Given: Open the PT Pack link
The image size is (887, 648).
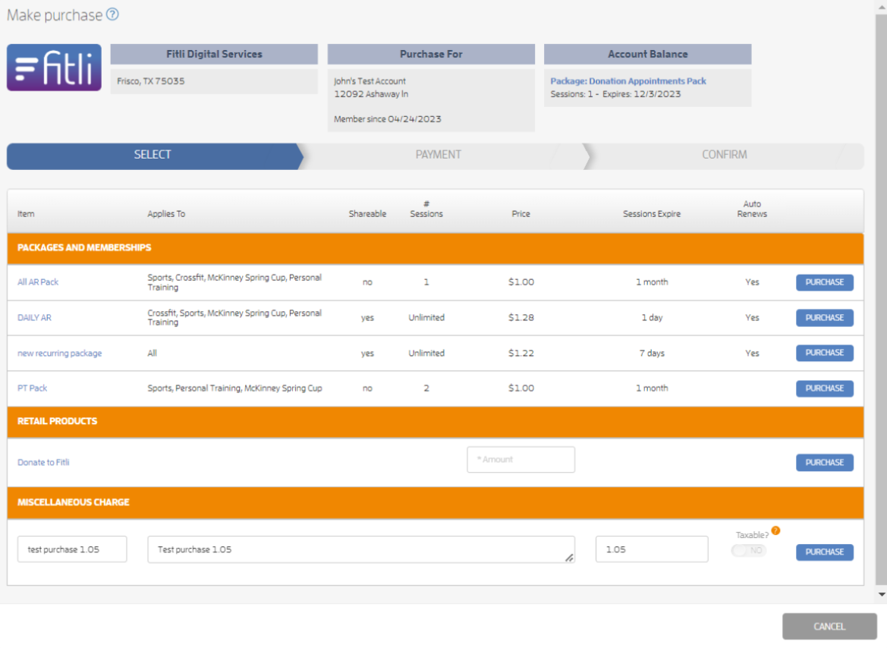Looking at the screenshot, I should point(32,388).
